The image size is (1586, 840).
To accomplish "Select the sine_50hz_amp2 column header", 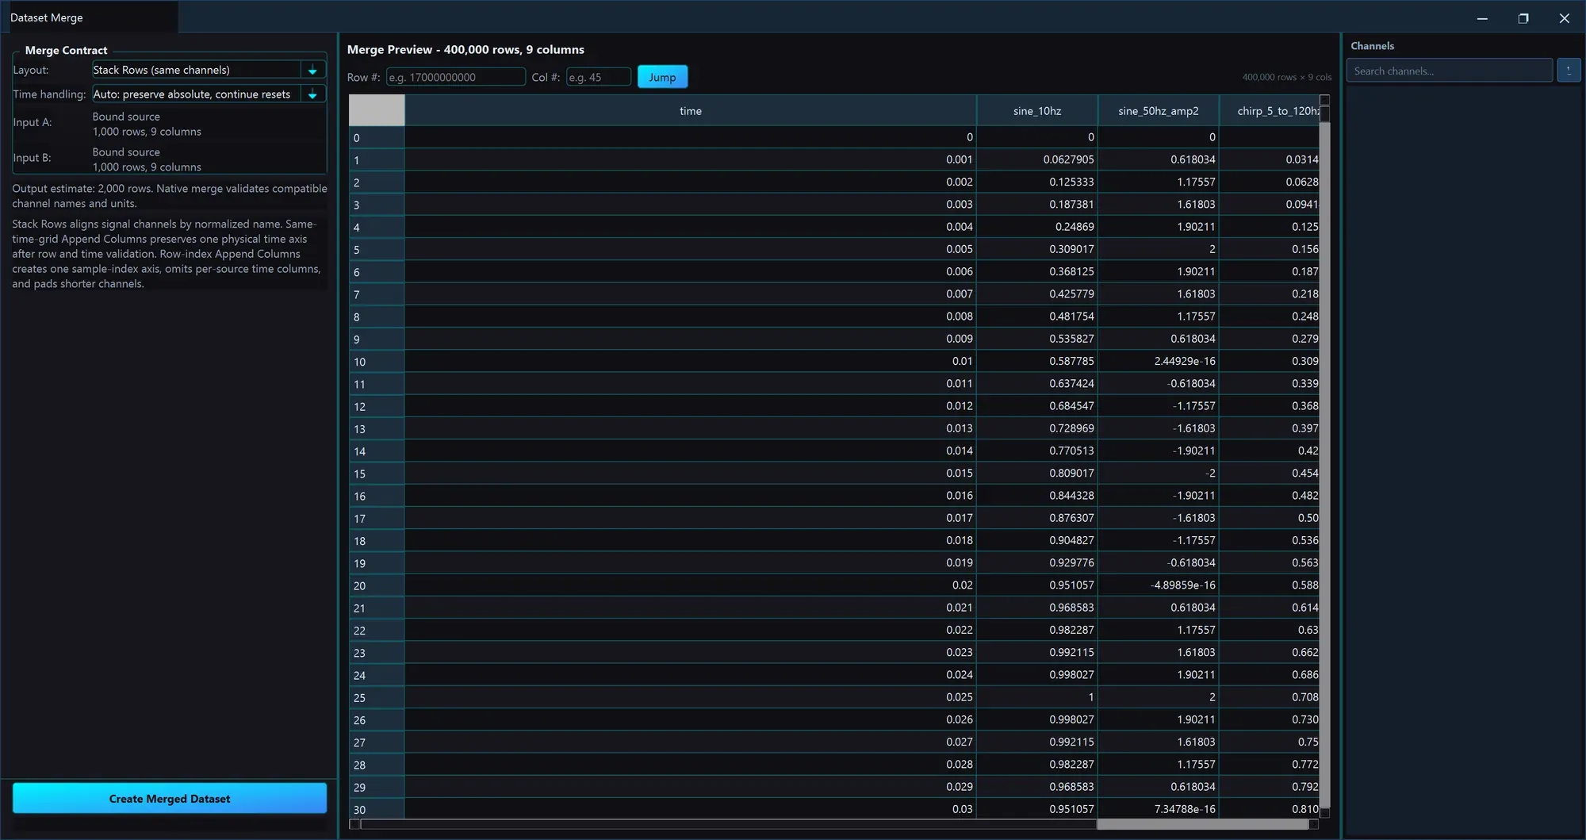I will click(x=1158, y=111).
